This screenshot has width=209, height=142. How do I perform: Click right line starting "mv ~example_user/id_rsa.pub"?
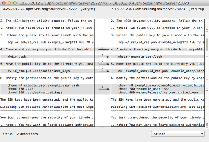(161, 71)
